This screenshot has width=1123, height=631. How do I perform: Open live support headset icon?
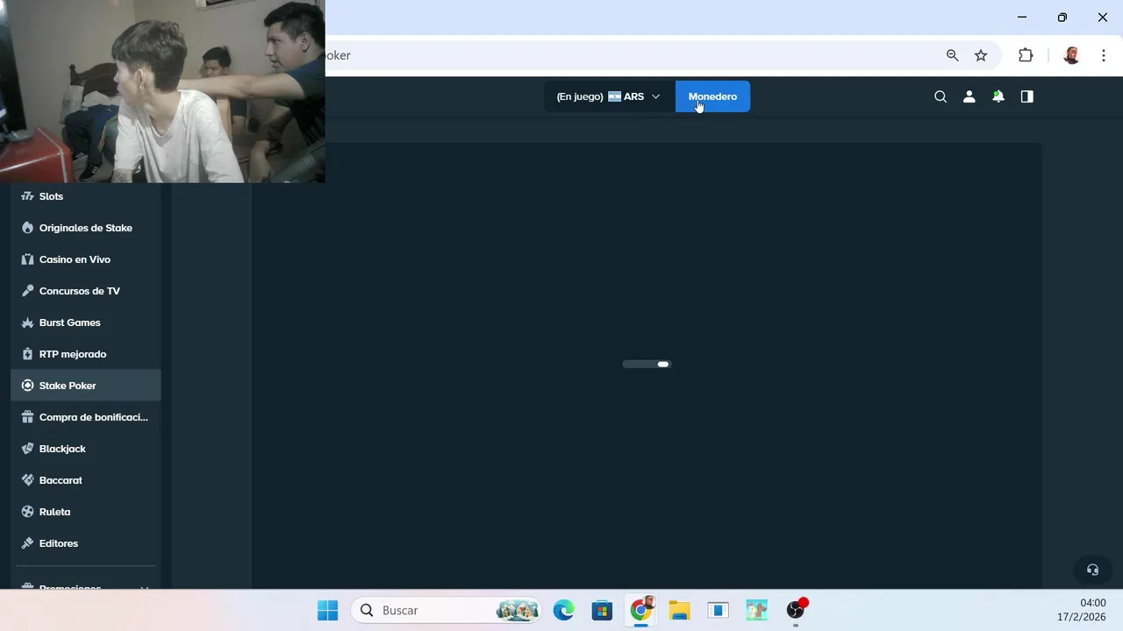(x=1092, y=570)
